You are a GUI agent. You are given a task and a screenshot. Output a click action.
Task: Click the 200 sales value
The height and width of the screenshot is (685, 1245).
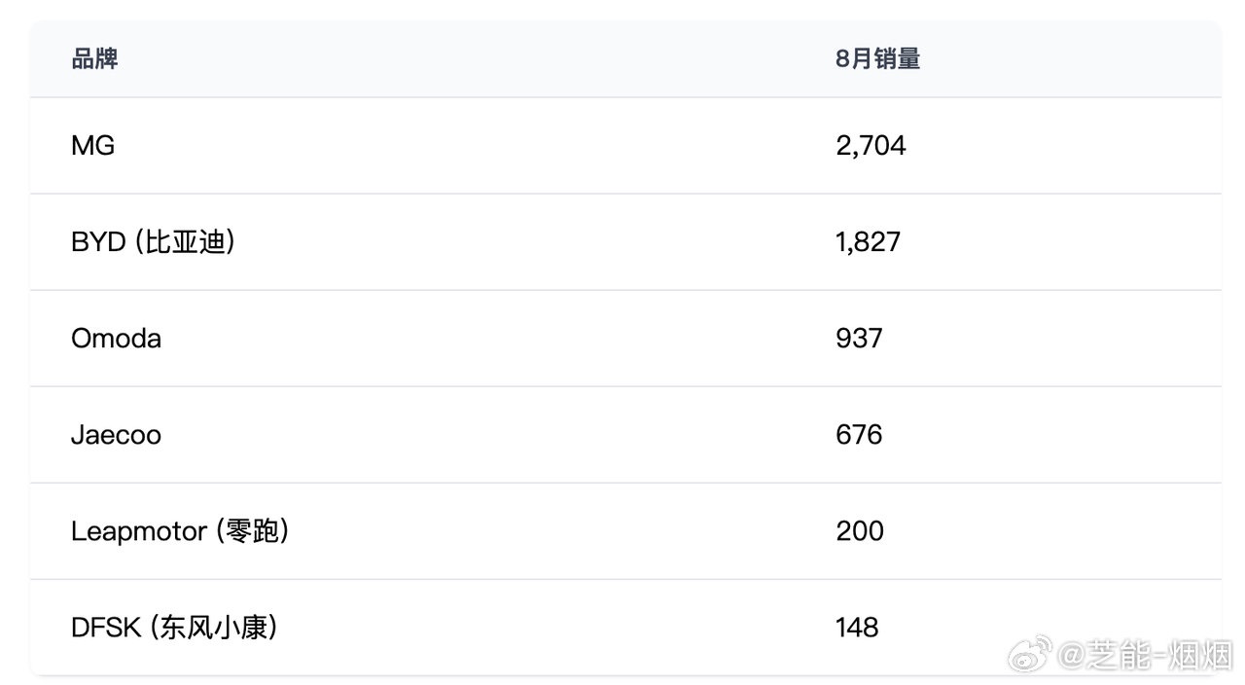point(860,531)
